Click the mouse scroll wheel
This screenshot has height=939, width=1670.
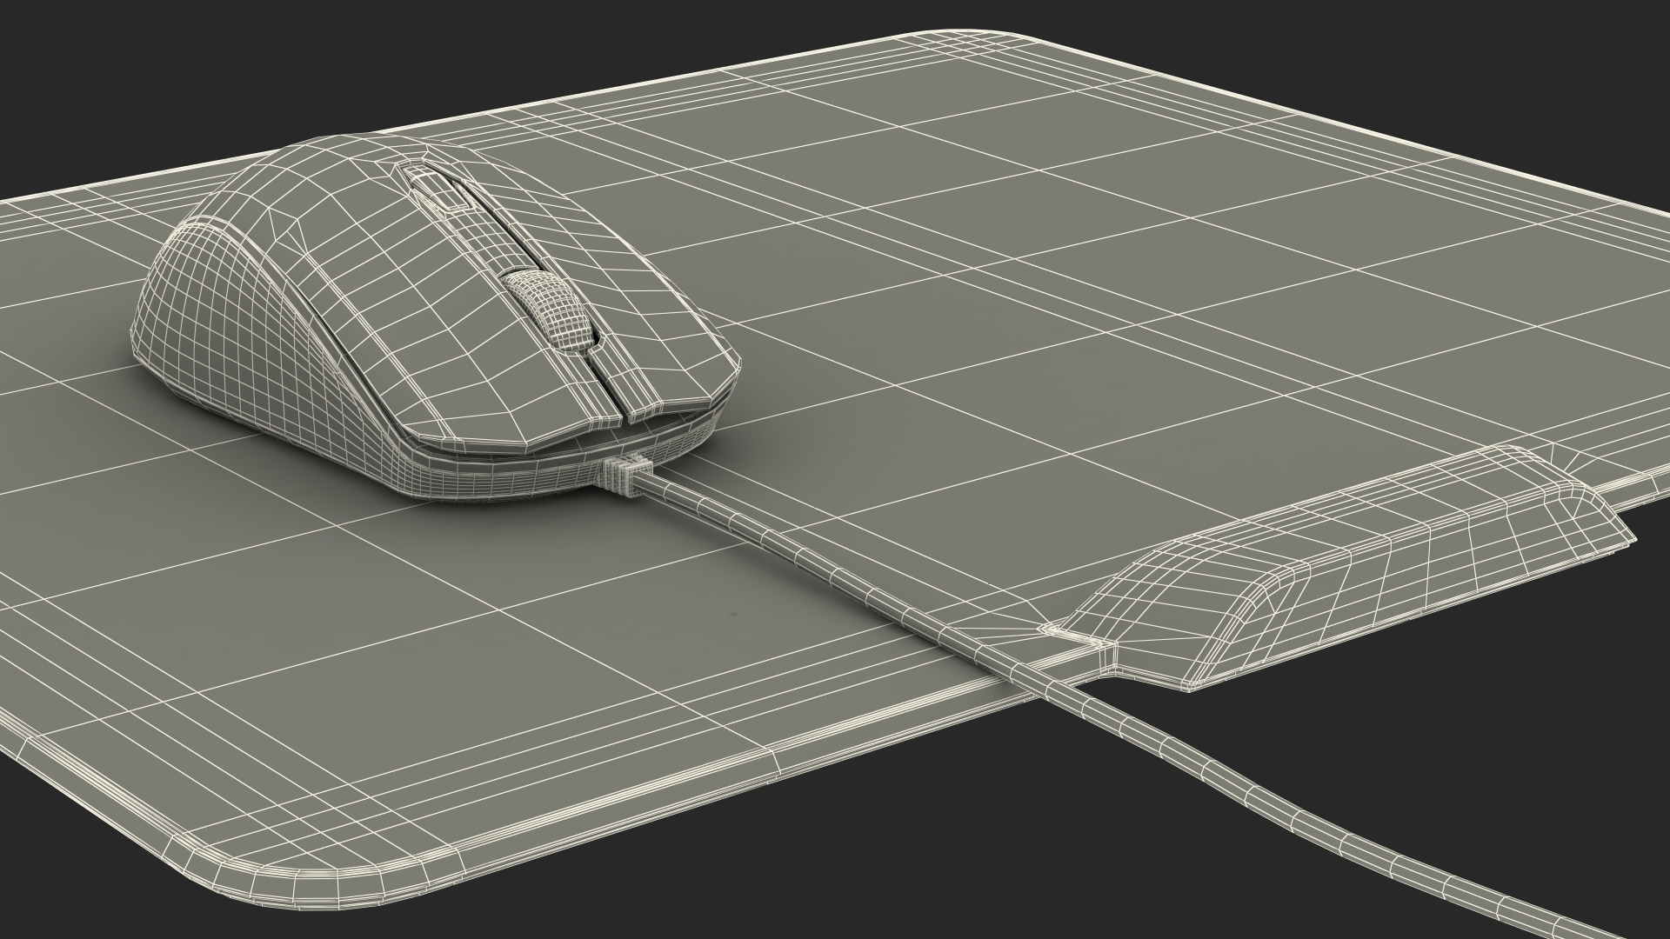click(551, 311)
